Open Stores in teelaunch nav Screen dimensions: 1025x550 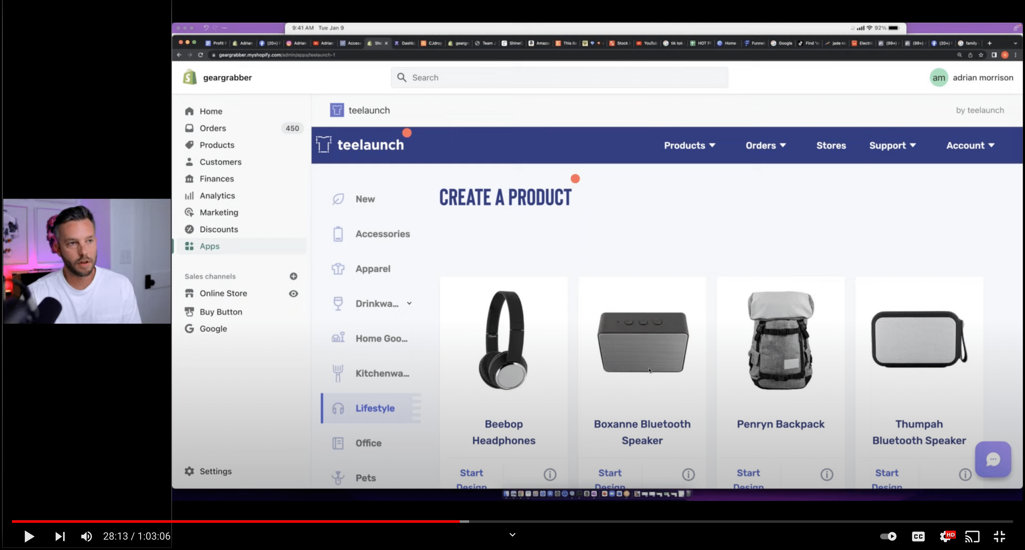click(x=831, y=145)
